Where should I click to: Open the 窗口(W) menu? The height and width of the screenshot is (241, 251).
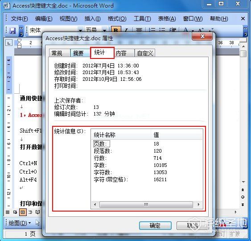[x=193, y=19]
